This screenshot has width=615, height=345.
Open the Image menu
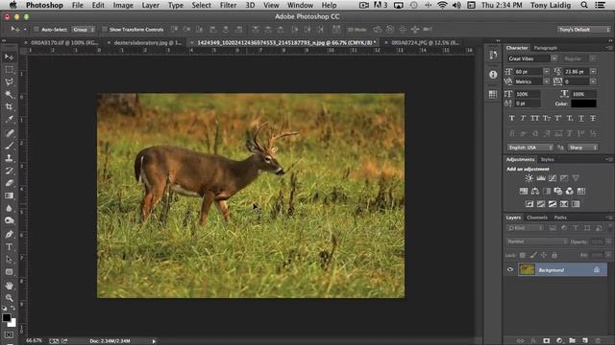[123, 5]
